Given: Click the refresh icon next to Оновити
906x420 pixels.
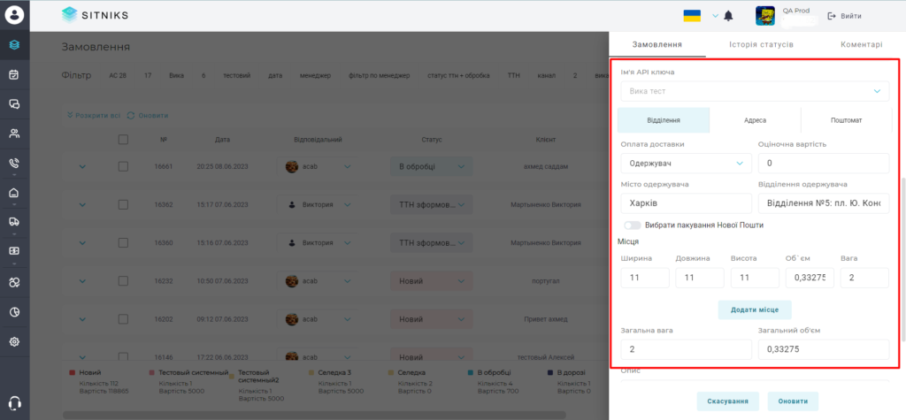Looking at the screenshot, I should click(131, 116).
